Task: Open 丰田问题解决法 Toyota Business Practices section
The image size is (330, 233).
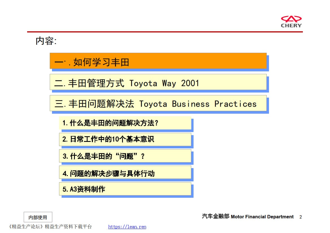Action: pos(158,103)
